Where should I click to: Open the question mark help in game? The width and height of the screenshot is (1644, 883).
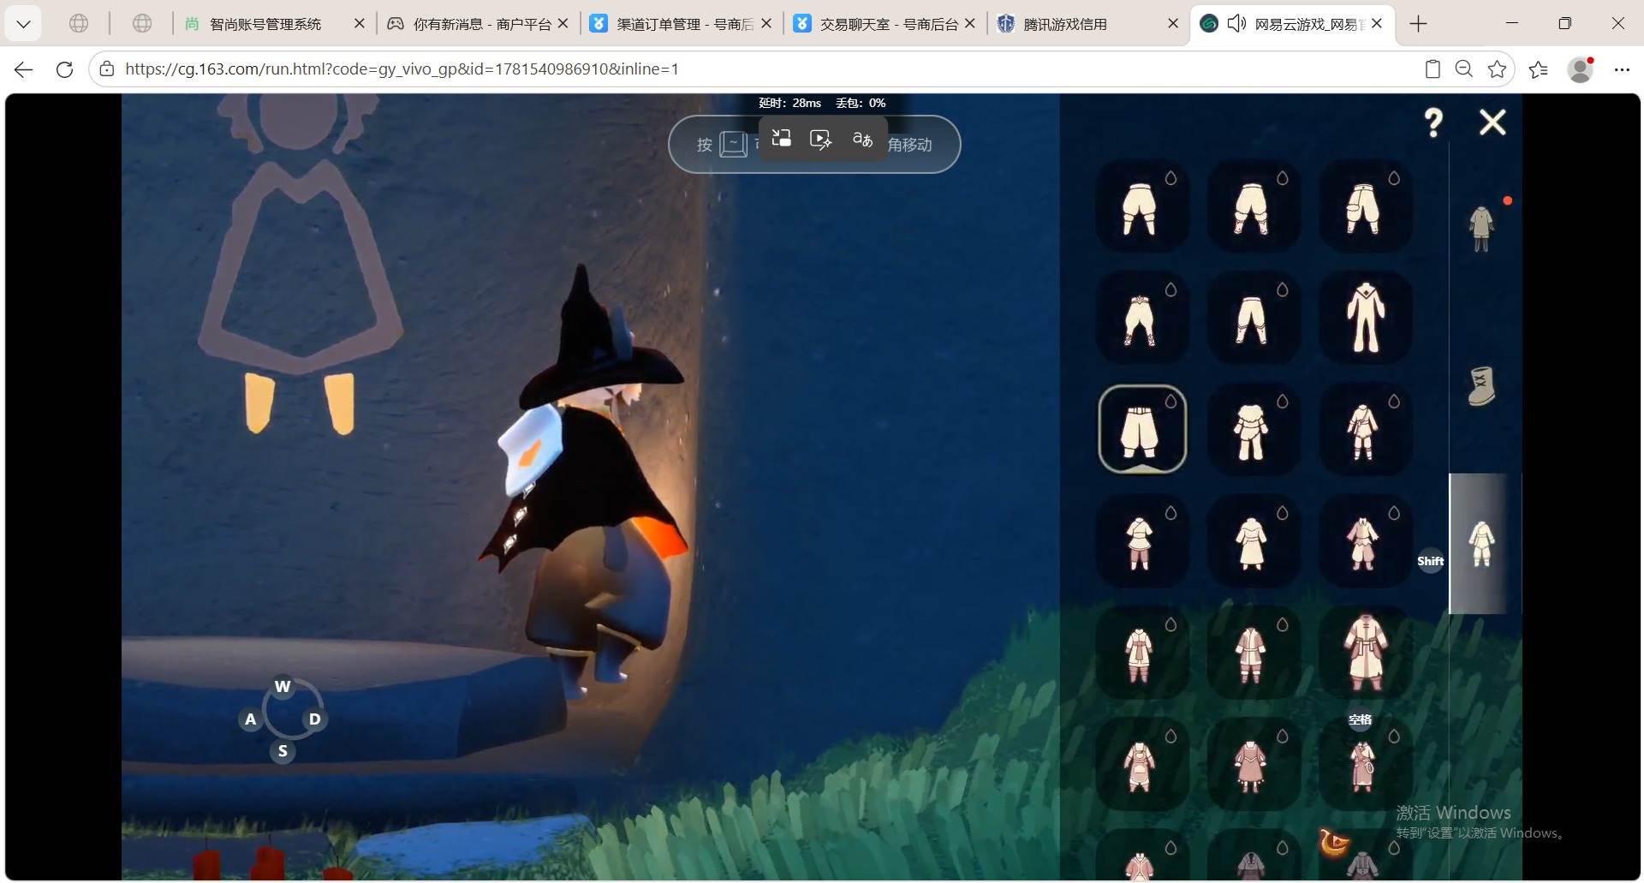pos(1433,122)
